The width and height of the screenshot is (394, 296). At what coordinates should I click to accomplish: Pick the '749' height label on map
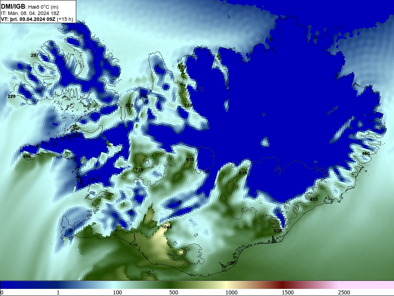point(188,105)
